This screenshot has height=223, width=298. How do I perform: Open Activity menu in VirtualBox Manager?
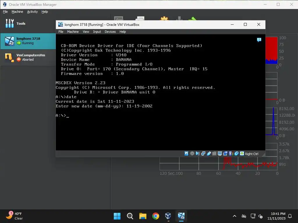(x=32, y=12)
